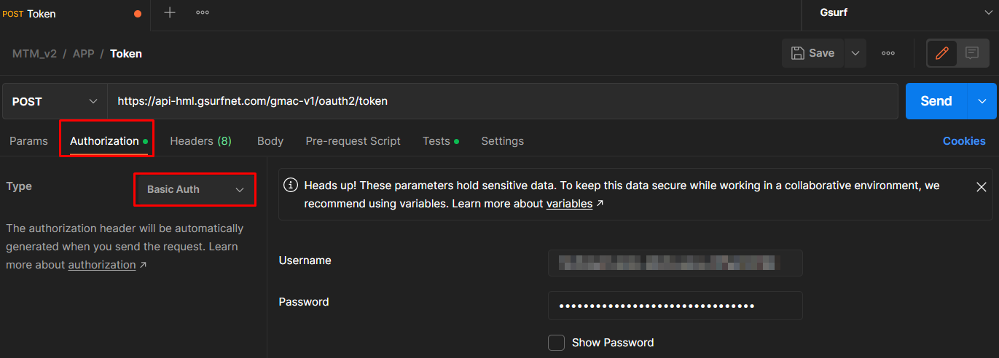This screenshot has height=358, width=999.
Task: Switch to edit mode with pencil icon
Action: coord(942,53)
